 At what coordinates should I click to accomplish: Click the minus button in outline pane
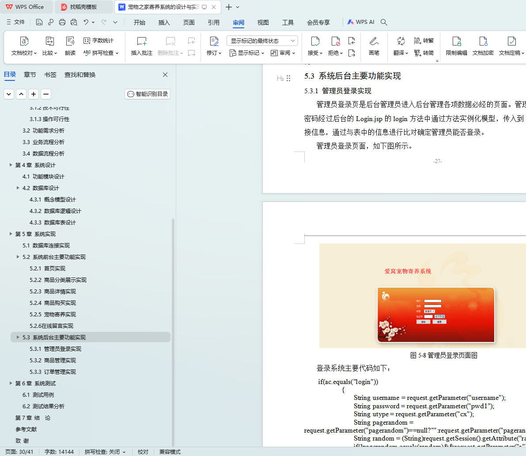(46, 94)
